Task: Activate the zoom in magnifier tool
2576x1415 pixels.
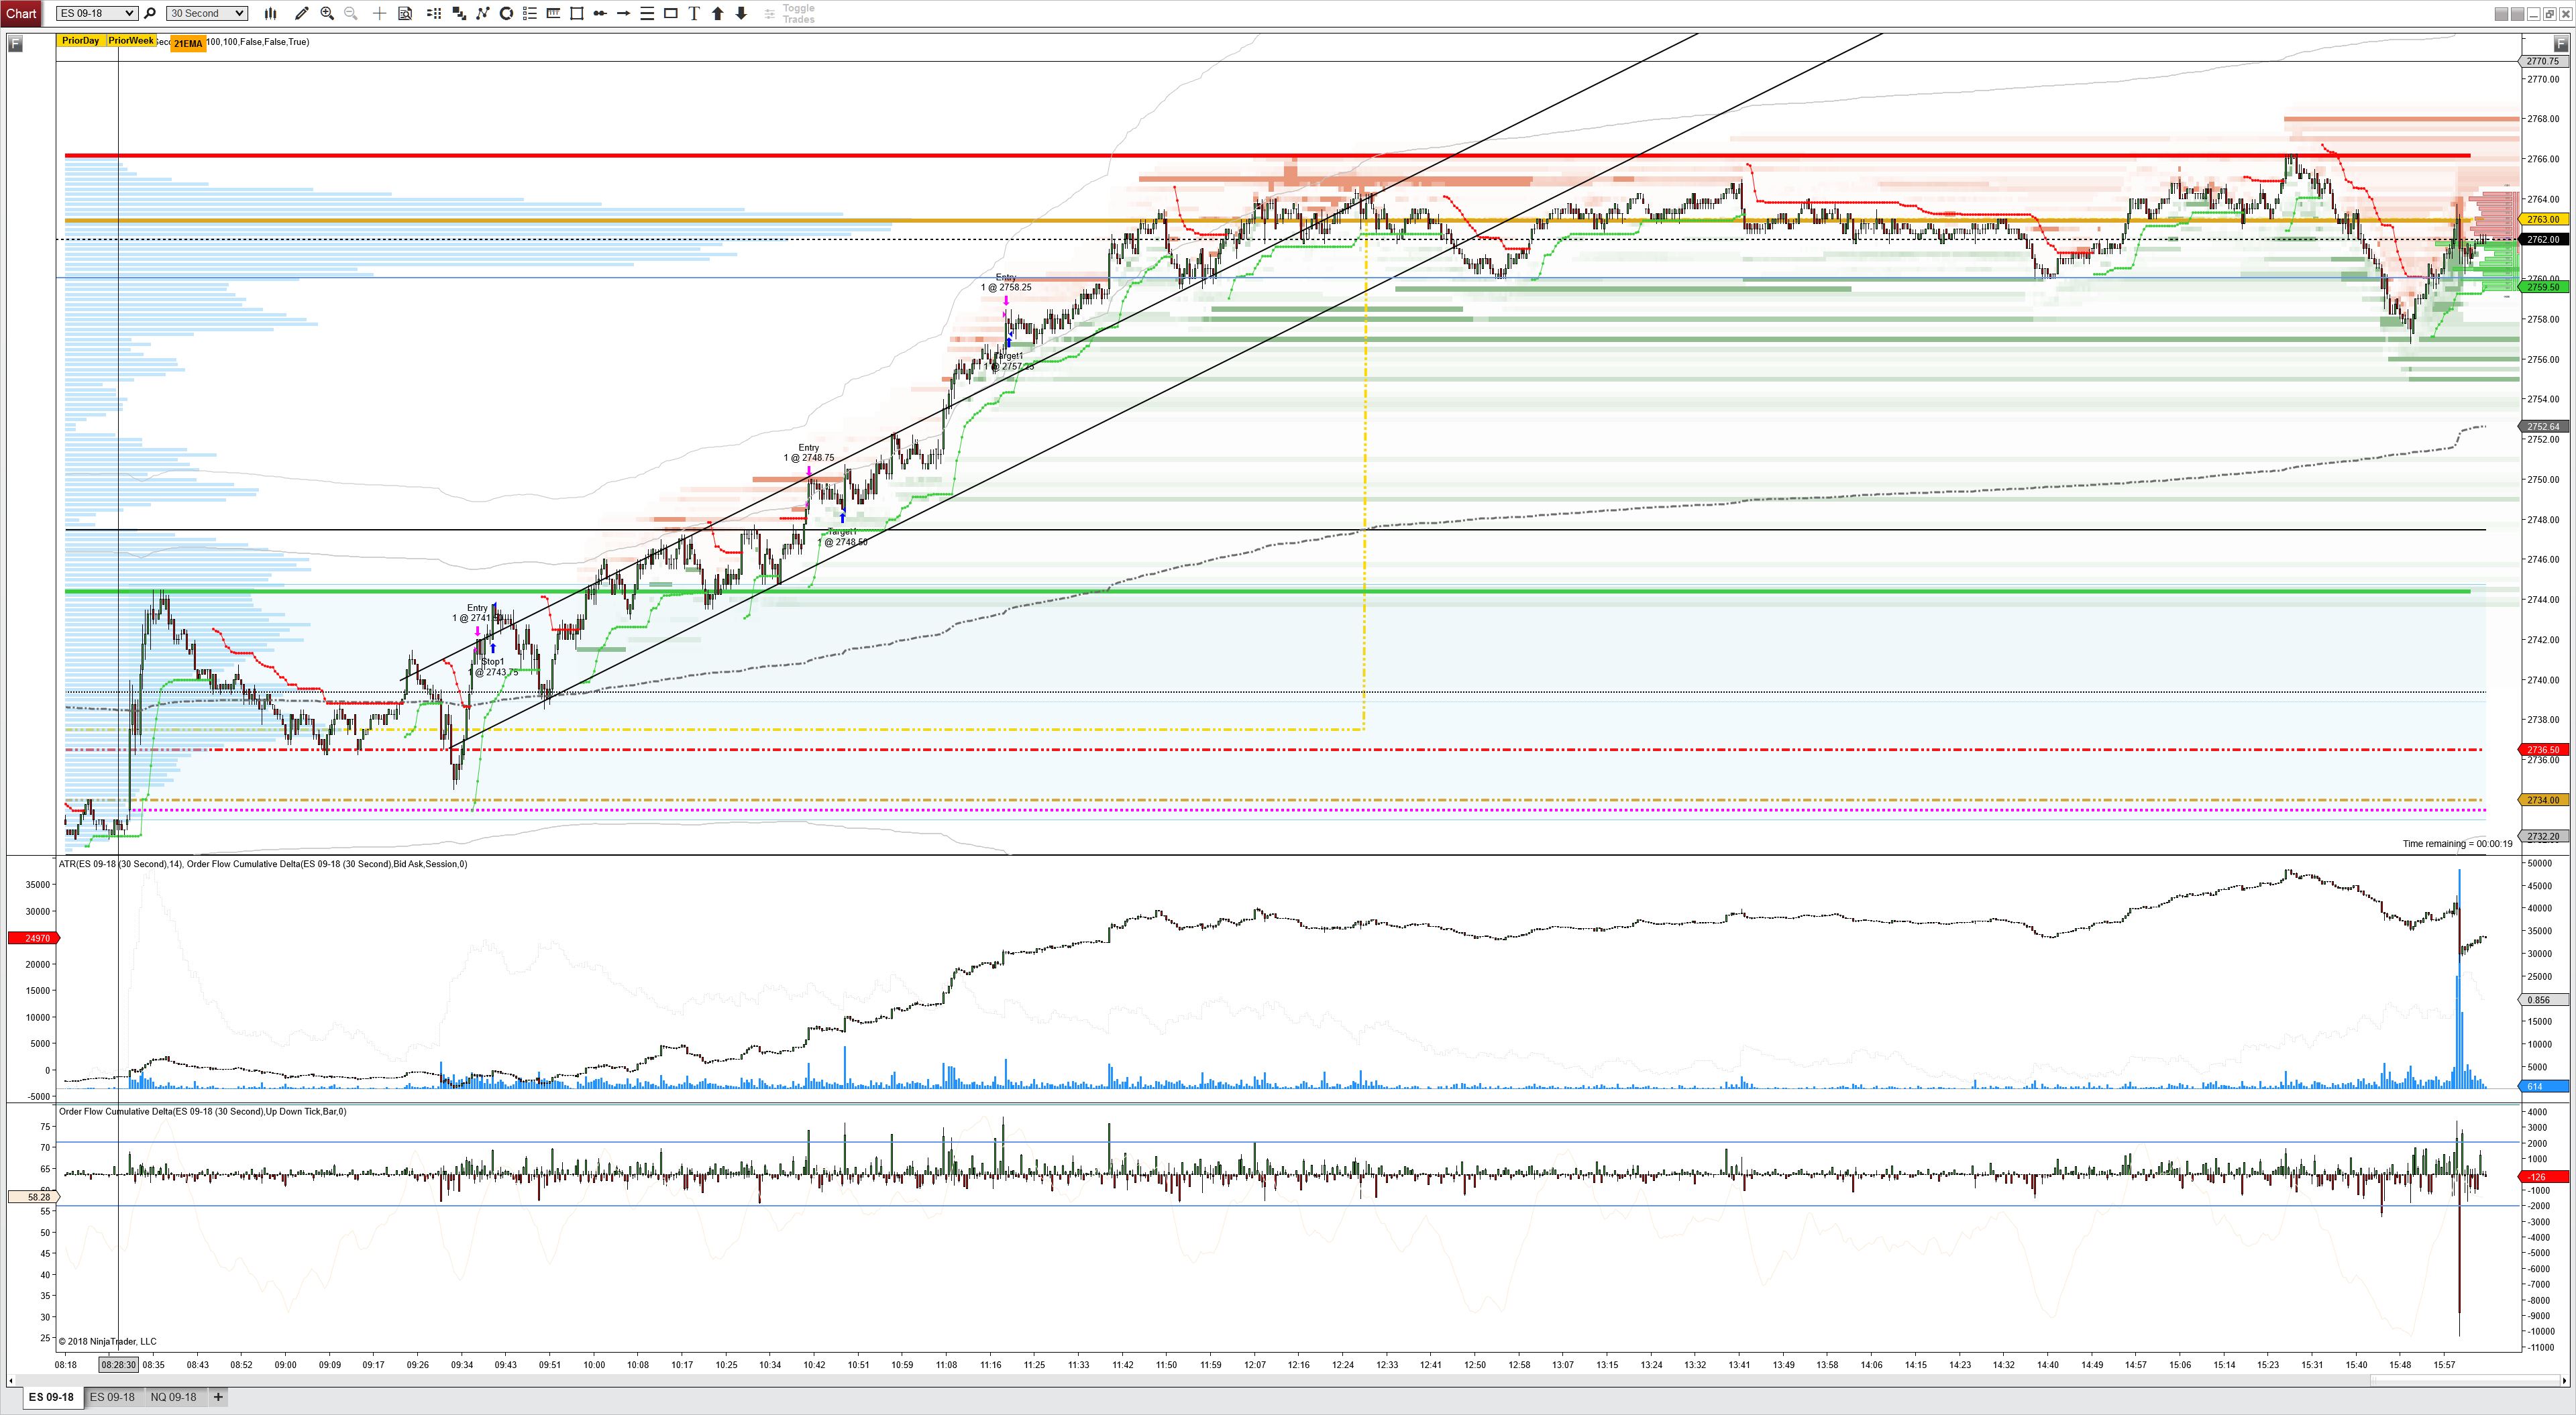Action: point(327,13)
